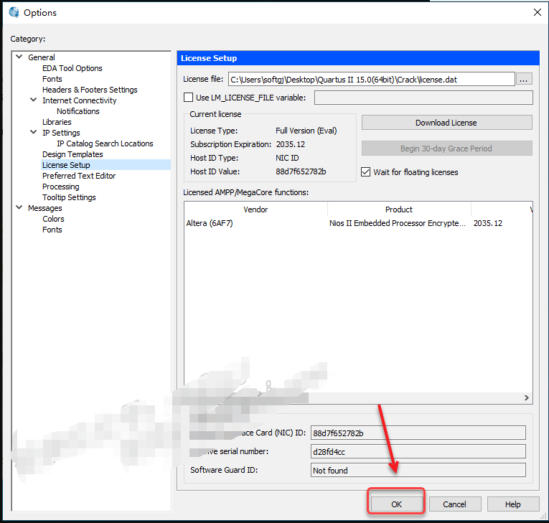Click the Product column header
Image resolution: width=549 pixels, height=523 pixels.
(x=399, y=209)
